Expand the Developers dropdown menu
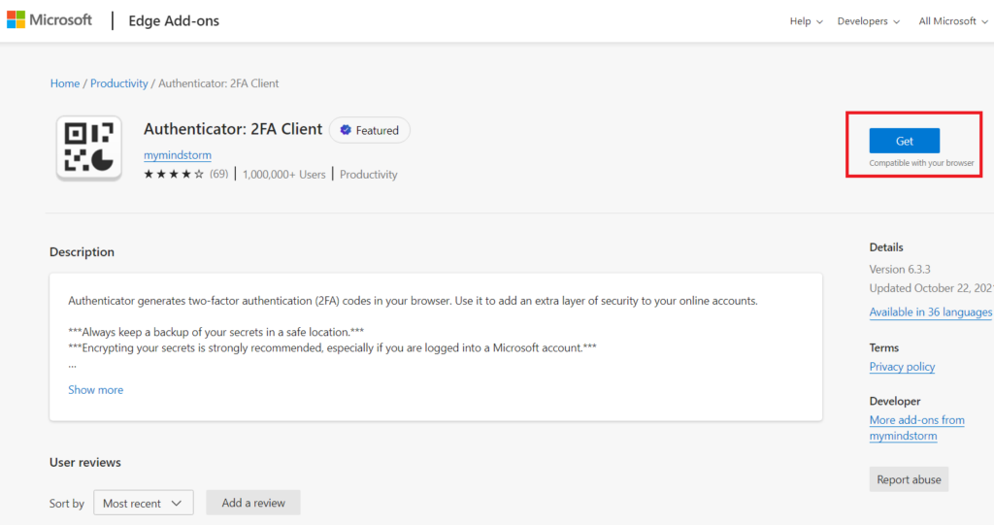 [x=869, y=21]
